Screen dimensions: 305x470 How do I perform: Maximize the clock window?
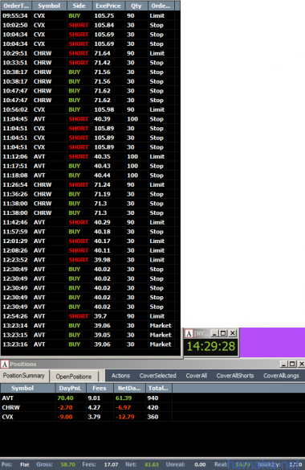point(223,333)
